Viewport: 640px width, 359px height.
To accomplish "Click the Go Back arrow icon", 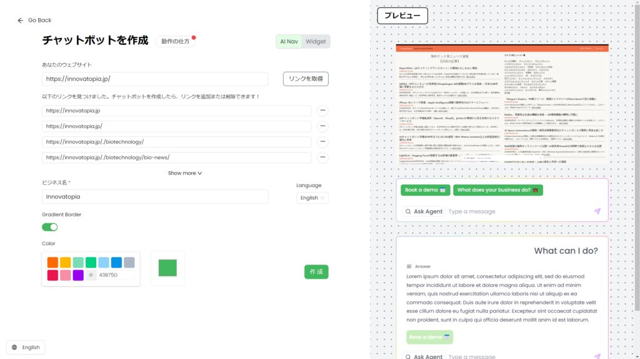I will [x=21, y=21].
